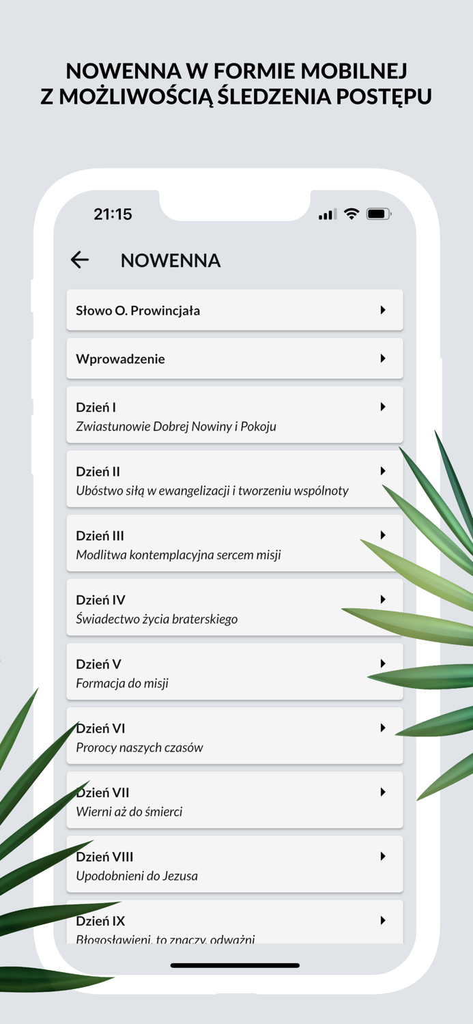
Task: Expand Dzień VIII via its arrow
Action: pyautogui.click(x=382, y=856)
